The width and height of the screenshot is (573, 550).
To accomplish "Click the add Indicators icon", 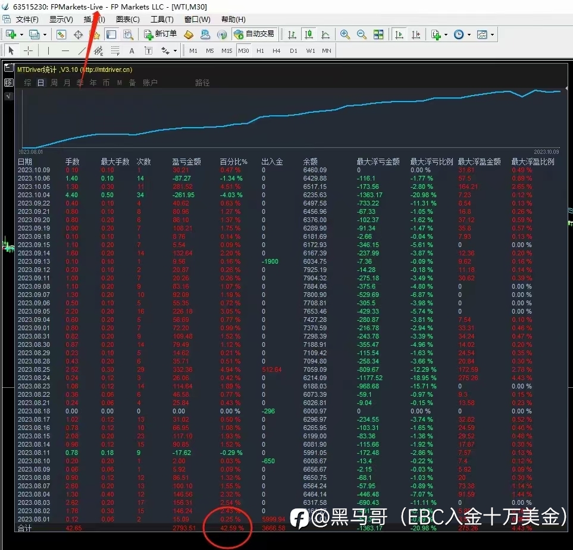I will click(436, 34).
